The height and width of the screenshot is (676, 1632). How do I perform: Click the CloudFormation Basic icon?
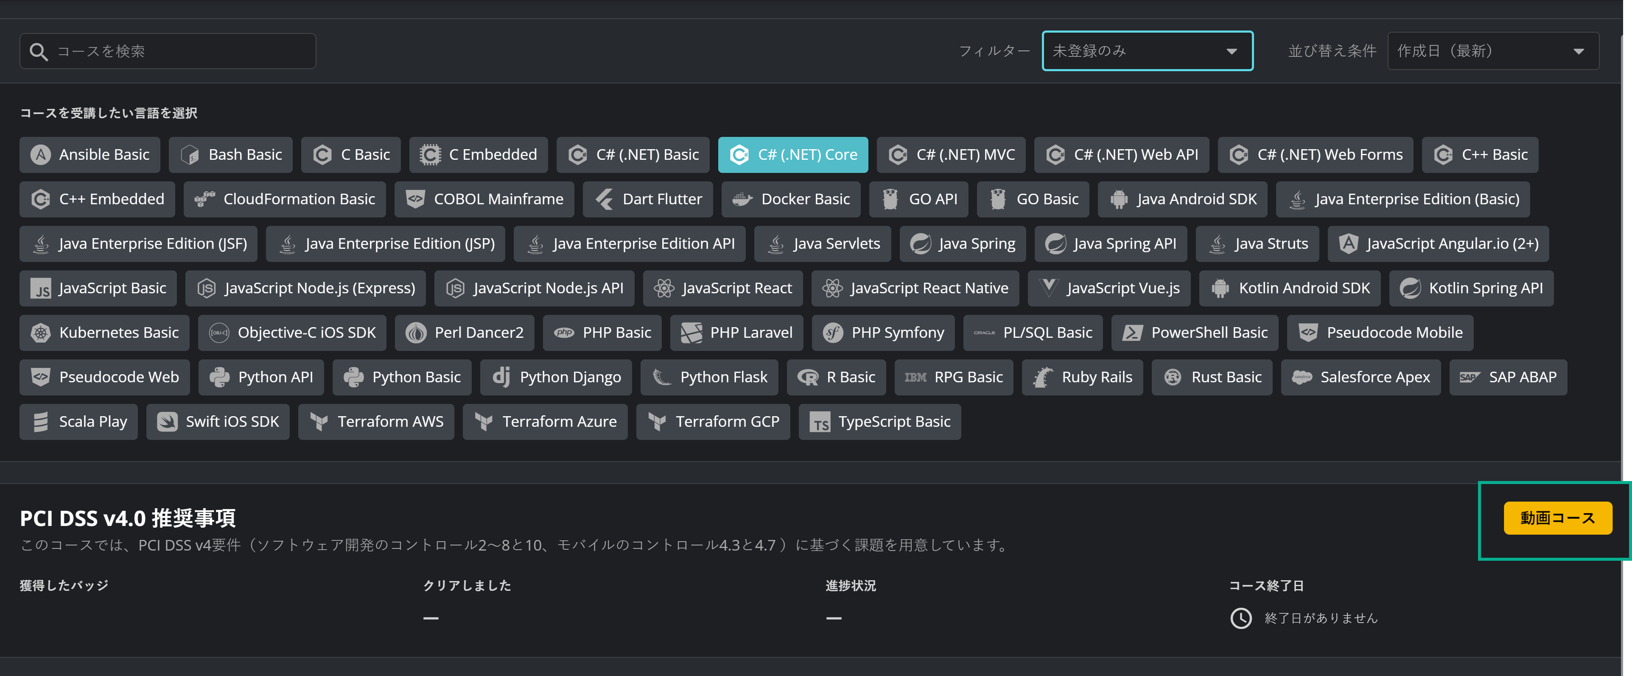click(x=204, y=199)
